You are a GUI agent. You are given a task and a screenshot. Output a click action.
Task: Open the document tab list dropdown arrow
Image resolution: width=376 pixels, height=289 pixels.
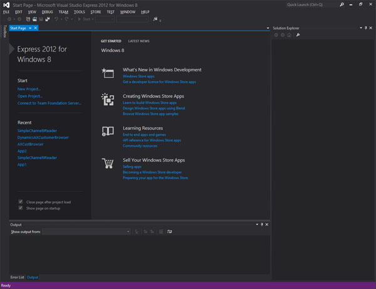pyautogui.click(x=268, y=28)
